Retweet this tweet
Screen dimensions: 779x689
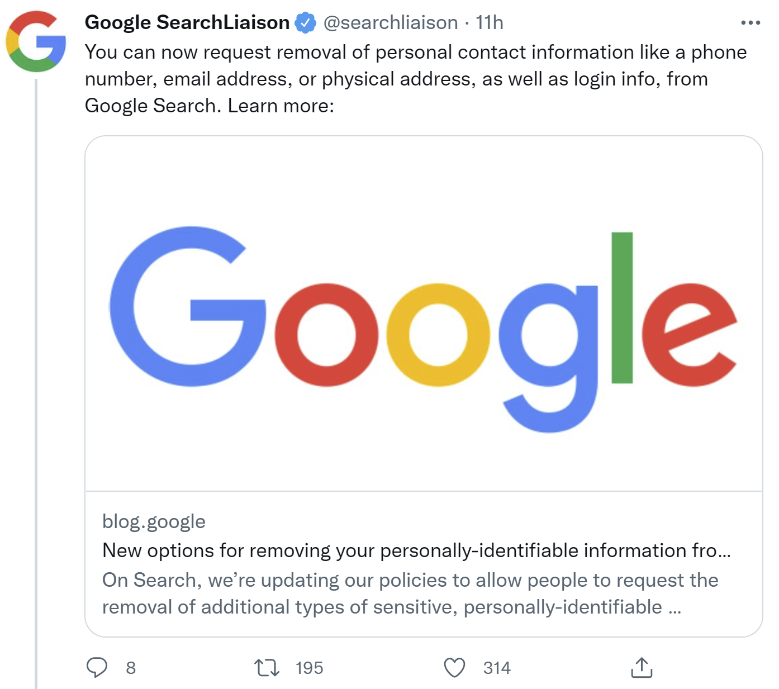(x=267, y=667)
